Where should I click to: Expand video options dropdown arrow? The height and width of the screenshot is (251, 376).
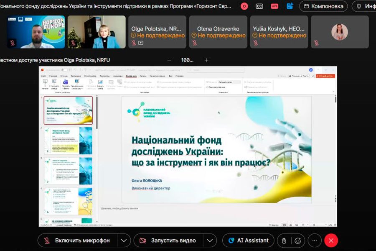(210, 241)
